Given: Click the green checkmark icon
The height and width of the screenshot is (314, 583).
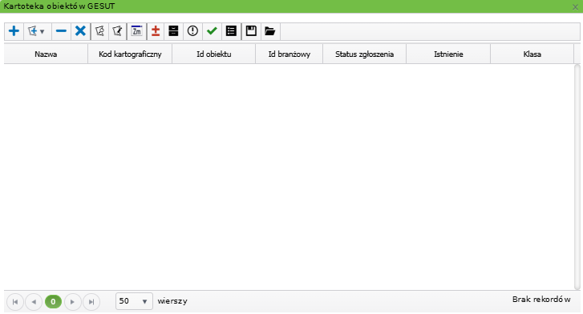Looking at the screenshot, I should click(212, 31).
